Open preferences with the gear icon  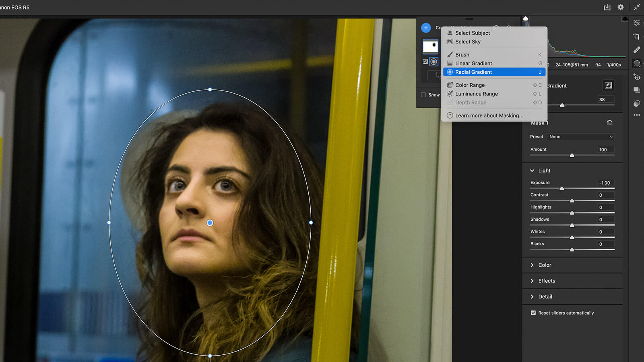click(621, 7)
